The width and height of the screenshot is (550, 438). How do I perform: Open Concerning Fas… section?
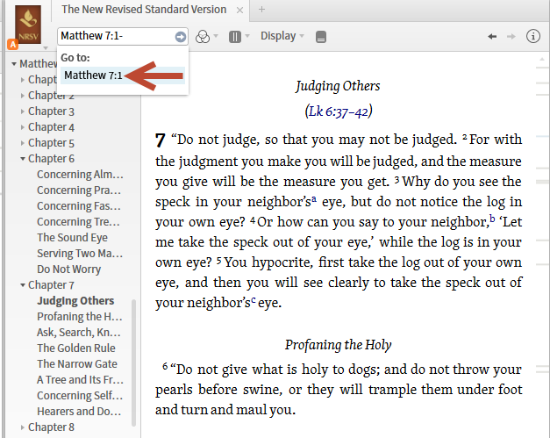pos(79,206)
